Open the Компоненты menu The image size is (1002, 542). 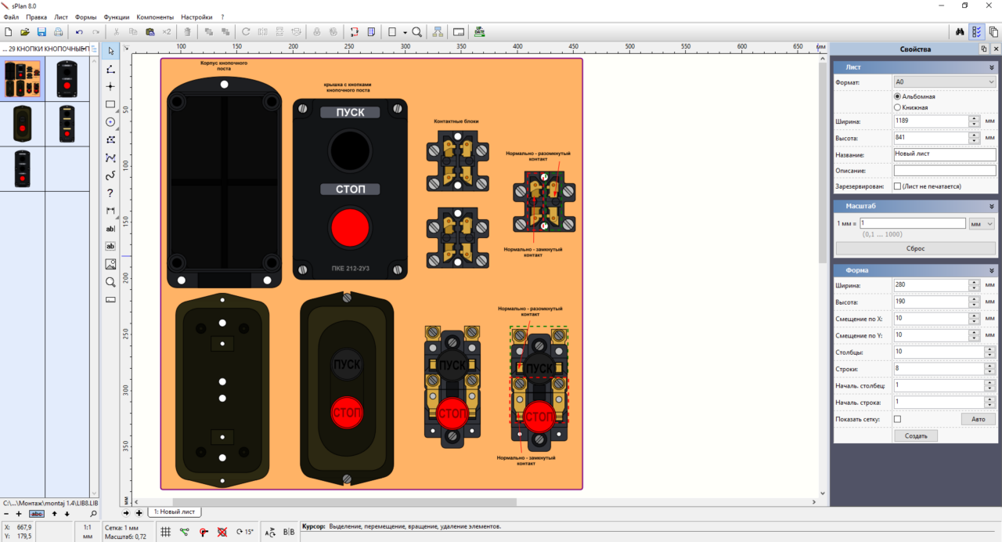click(155, 16)
